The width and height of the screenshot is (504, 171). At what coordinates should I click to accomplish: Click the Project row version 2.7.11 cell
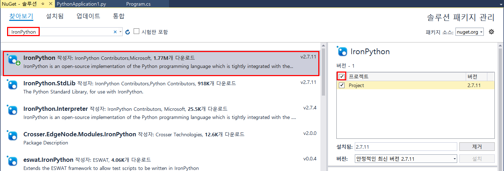(474, 85)
